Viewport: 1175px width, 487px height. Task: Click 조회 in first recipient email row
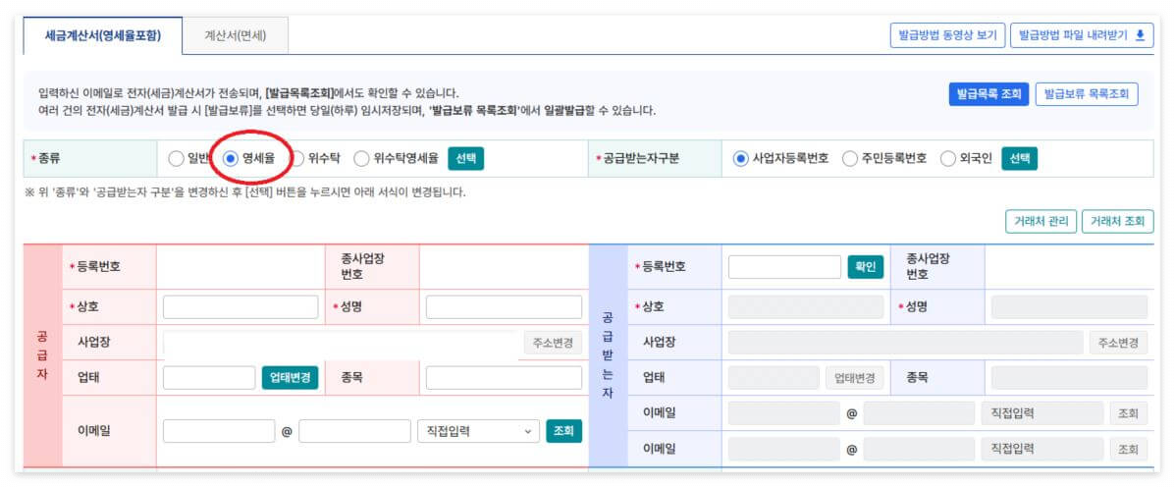tap(1129, 412)
